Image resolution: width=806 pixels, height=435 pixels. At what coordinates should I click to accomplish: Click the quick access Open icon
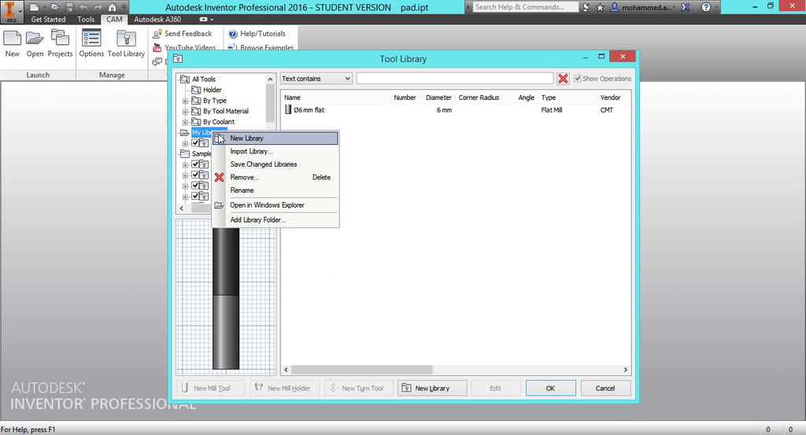(x=55, y=7)
